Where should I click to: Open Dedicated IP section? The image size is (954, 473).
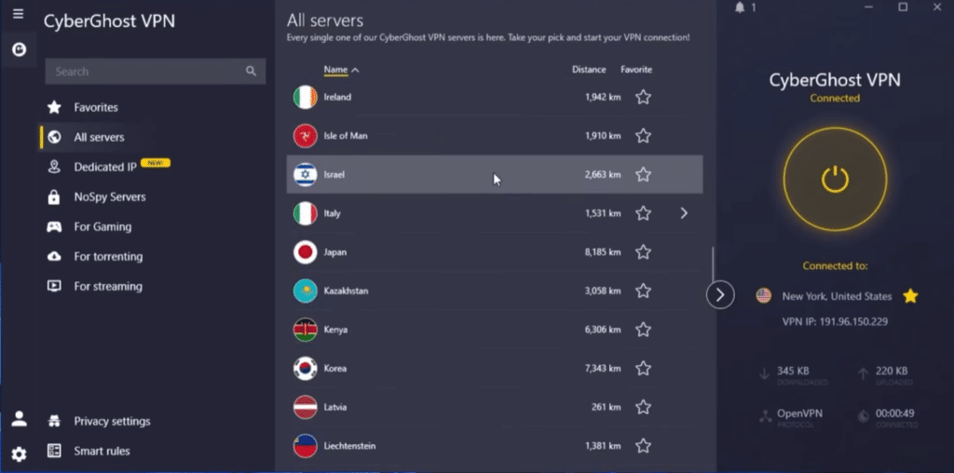(x=105, y=168)
